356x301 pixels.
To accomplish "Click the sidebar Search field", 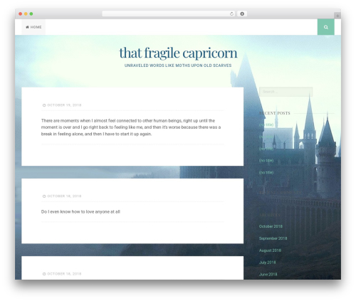I will [x=286, y=92].
